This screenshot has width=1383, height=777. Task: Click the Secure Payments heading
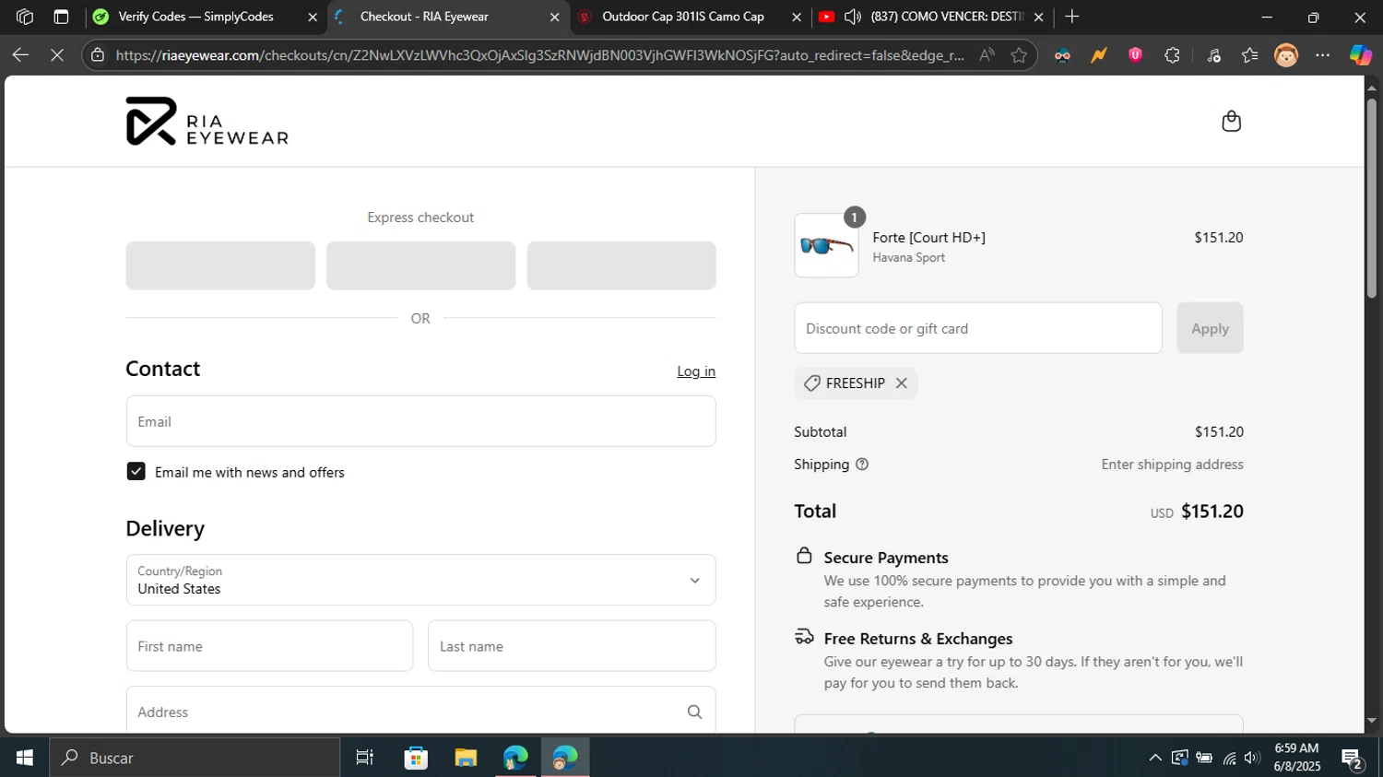pyautogui.click(x=886, y=558)
